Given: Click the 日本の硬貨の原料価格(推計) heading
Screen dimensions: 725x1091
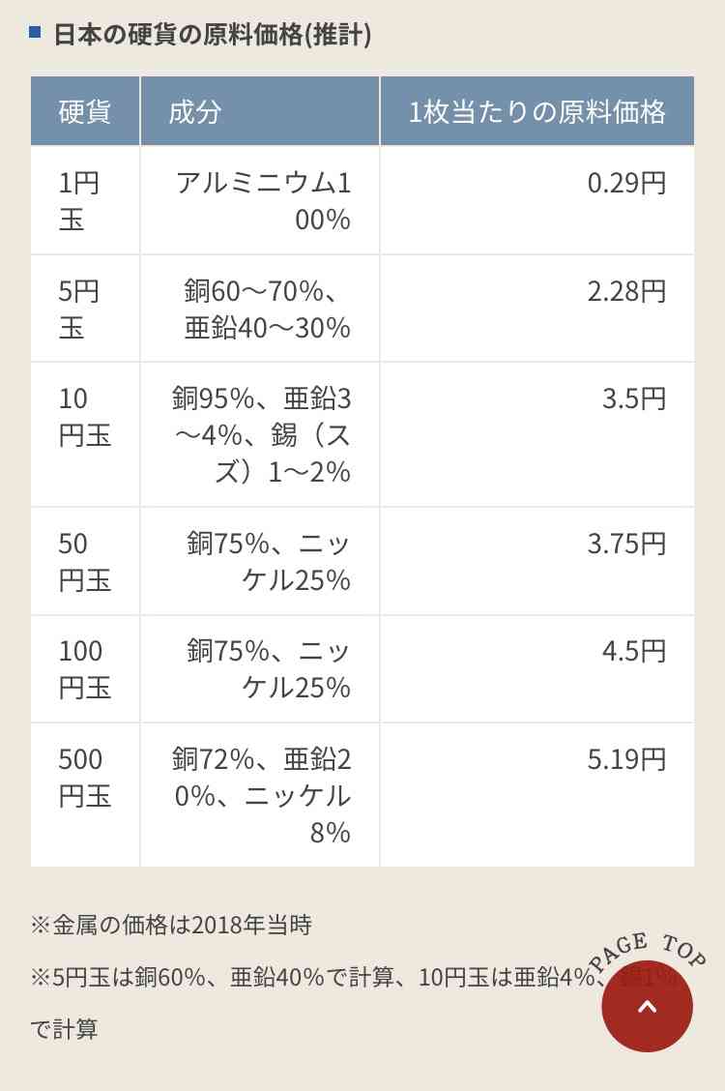Looking at the screenshot, I should click(x=213, y=34).
